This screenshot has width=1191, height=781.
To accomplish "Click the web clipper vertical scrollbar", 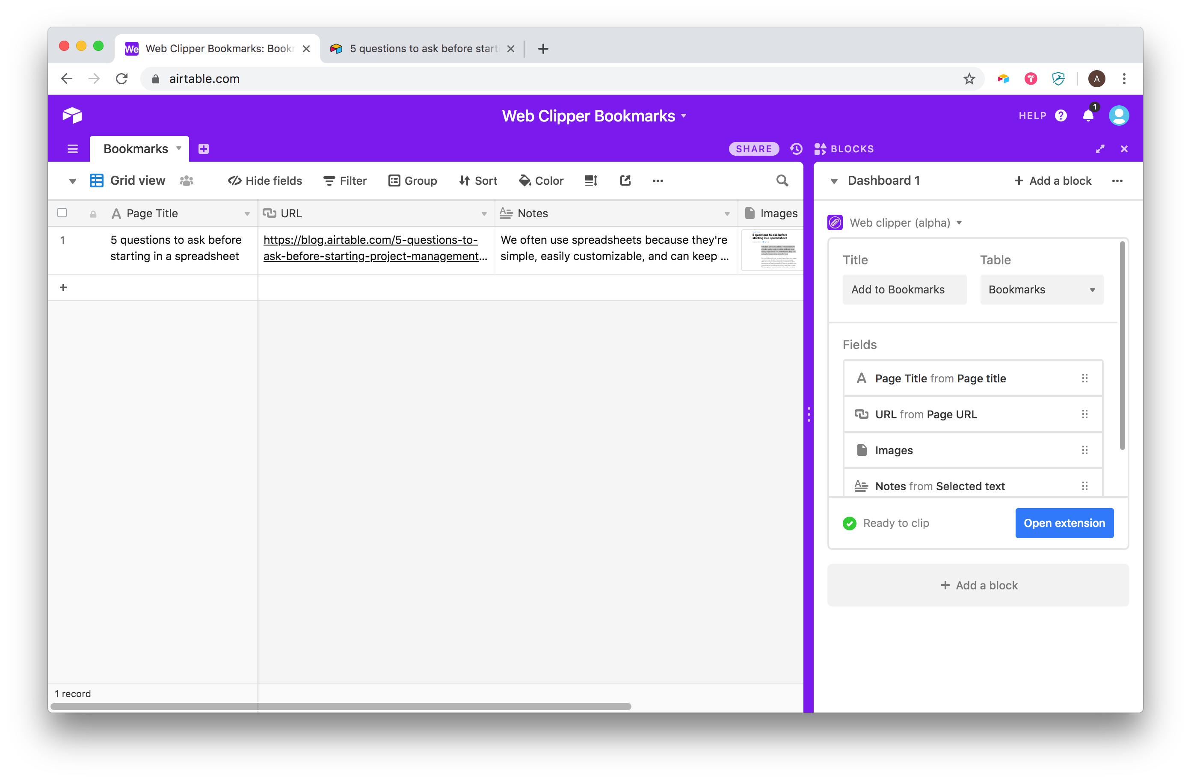I will pos(1122,346).
